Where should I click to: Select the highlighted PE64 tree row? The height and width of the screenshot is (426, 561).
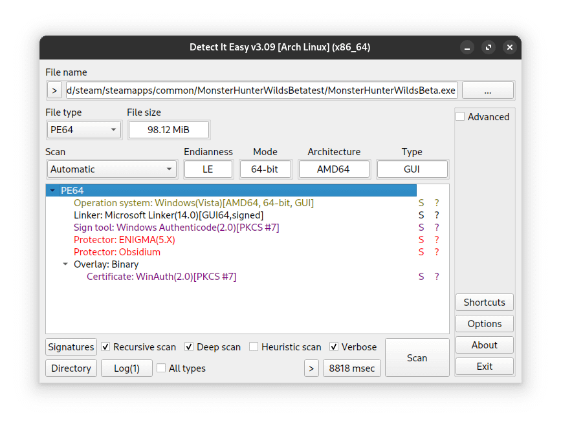[x=231, y=191]
